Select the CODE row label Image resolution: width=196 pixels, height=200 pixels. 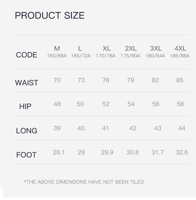[27, 55]
